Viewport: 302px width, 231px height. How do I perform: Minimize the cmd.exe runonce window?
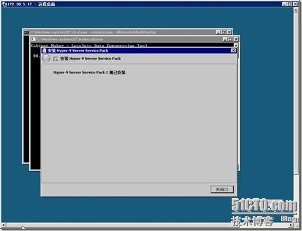point(218,32)
